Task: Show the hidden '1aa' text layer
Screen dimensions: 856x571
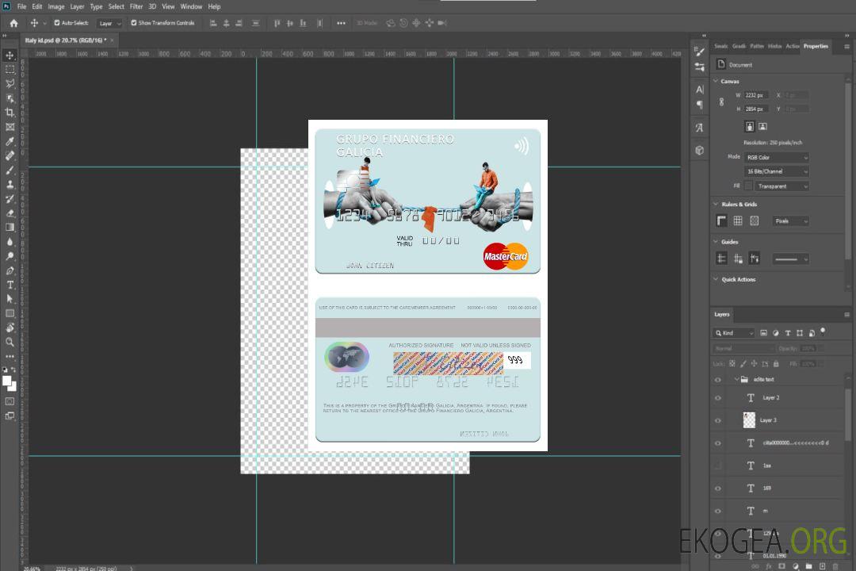Action: [718, 466]
